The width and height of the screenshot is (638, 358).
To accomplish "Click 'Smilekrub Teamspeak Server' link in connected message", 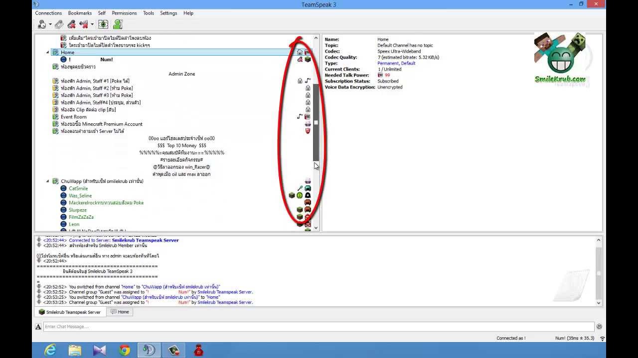I will pos(145,240).
